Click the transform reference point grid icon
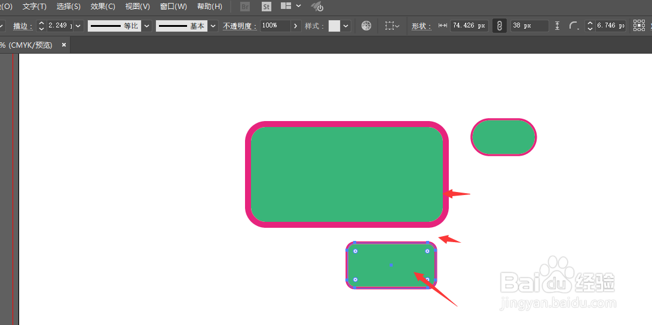Image resolution: width=652 pixels, height=325 pixels. pos(639,25)
